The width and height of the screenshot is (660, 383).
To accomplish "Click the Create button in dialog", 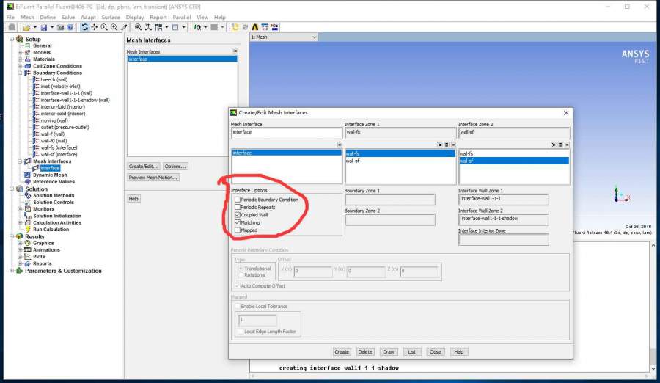I will pos(342,352).
